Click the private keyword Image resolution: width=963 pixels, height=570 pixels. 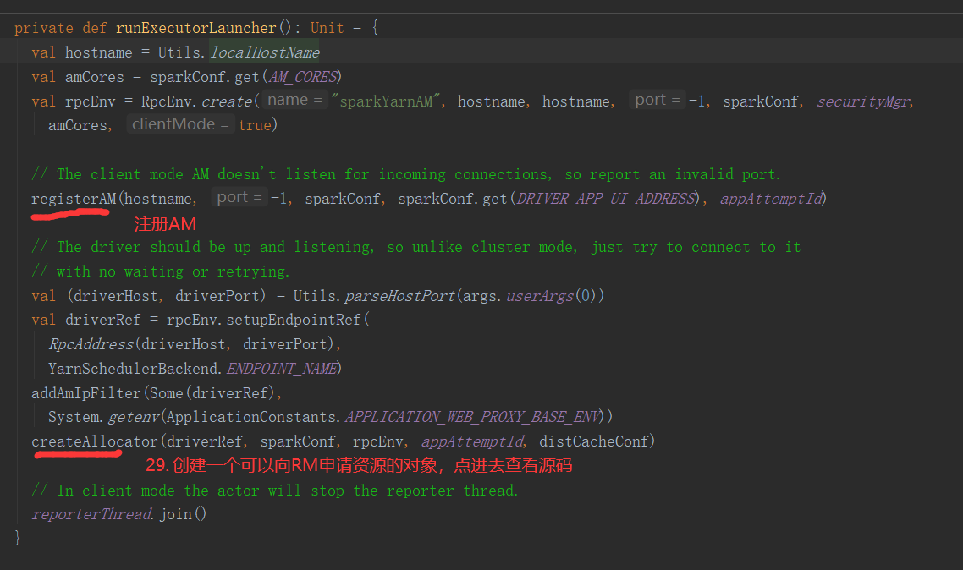pyautogui.click(x=44, y=28)
